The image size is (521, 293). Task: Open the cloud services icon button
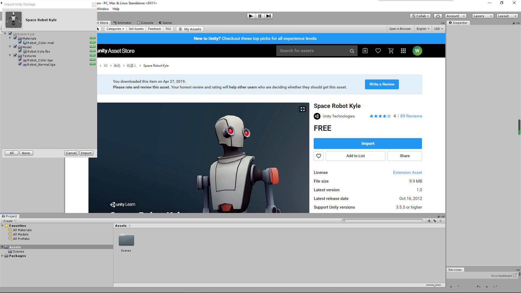coord(438,16)
